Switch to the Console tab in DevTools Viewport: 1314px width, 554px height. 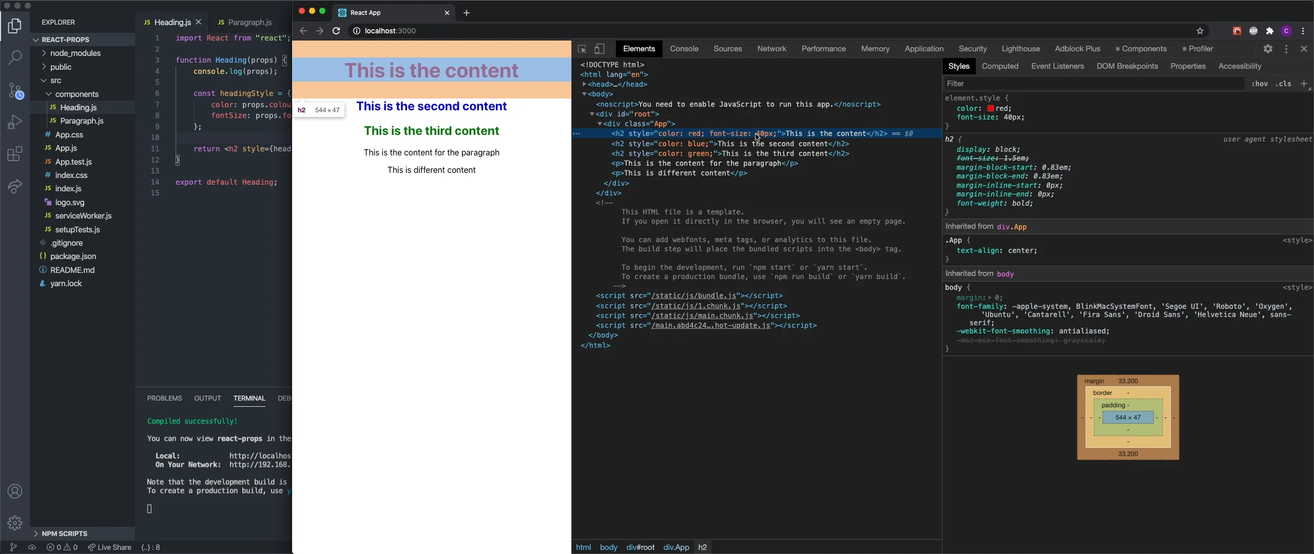click(x=684, y=49)
